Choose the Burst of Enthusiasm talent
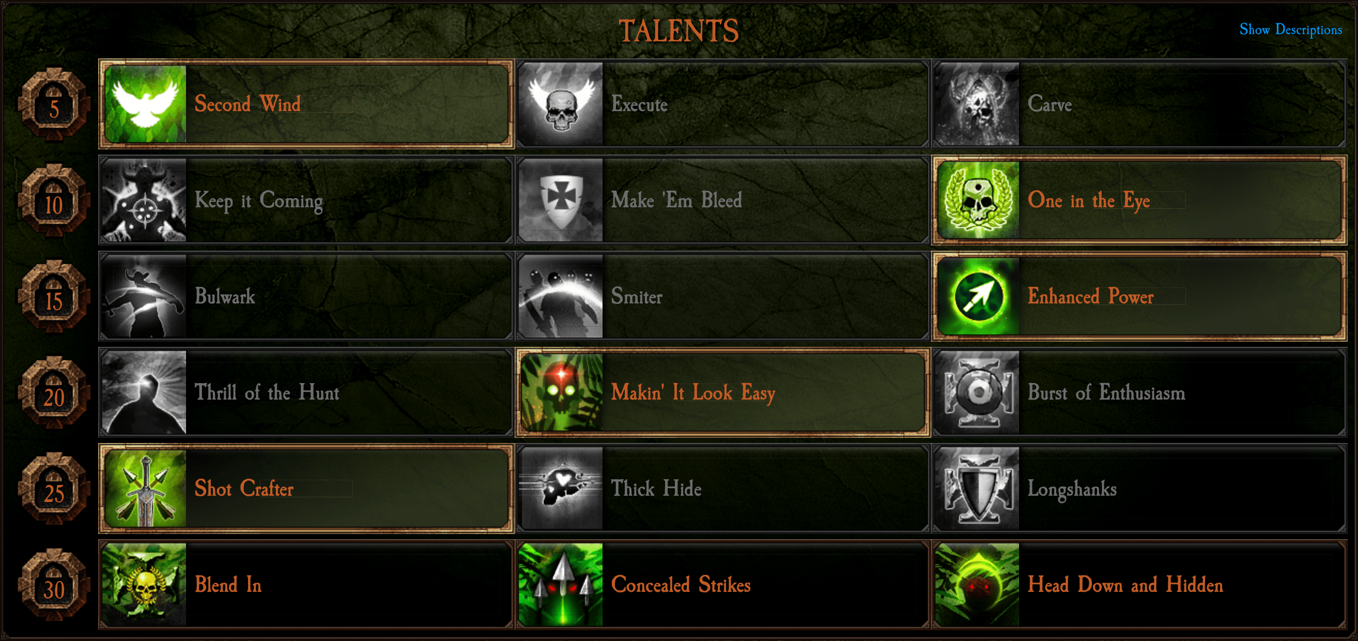The width and height of the screenshot is (1358, 641). (x=1139, y=392)
